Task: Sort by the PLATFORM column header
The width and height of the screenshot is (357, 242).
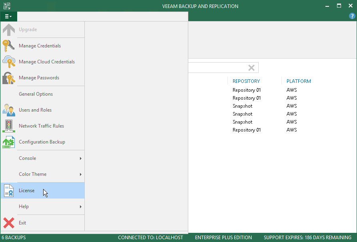Action: tap(299, 81)
